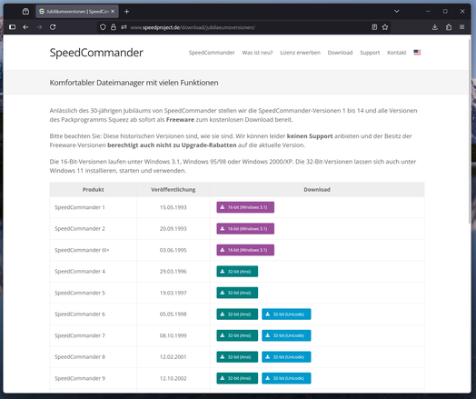This screenshot has height=399, width=476.
Task: Select the date 08.10.1999
Action: coord(173,335)
